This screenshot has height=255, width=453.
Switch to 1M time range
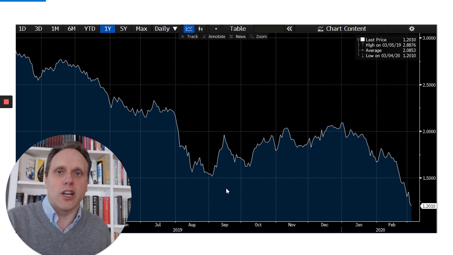pyautogui.click(x=55, y=29)
